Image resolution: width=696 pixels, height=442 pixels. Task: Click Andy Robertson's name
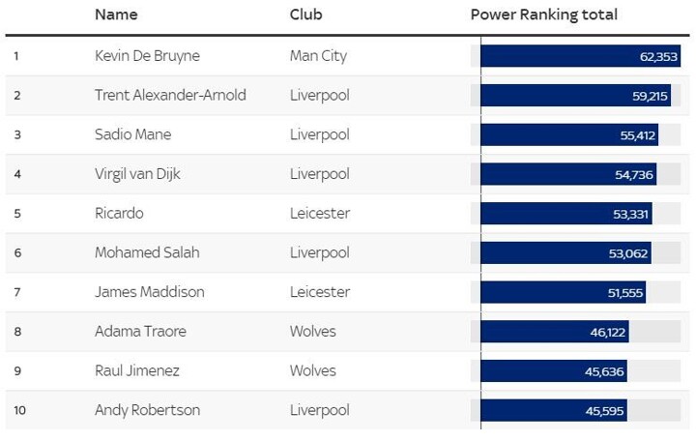click(x=147, y=410)
